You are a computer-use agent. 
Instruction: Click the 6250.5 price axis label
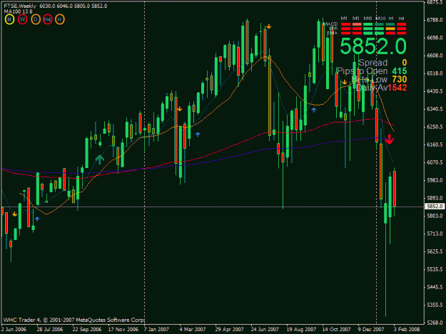pyautogui.click(x=435, y=127)
